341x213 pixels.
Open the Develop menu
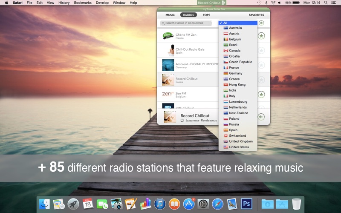pos(102,3)
